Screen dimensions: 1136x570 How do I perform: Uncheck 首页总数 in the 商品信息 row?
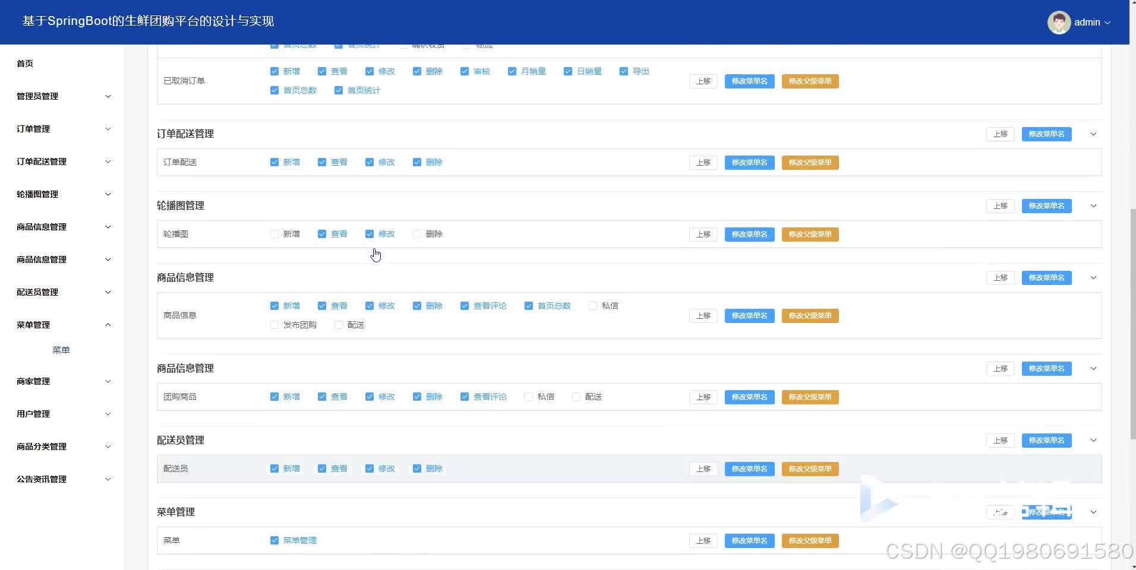528,306
